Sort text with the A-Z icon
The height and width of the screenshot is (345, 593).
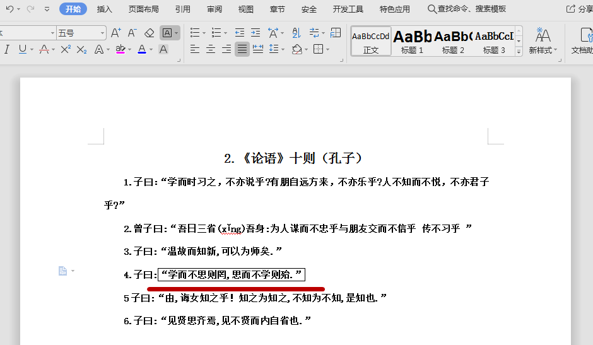296,33
